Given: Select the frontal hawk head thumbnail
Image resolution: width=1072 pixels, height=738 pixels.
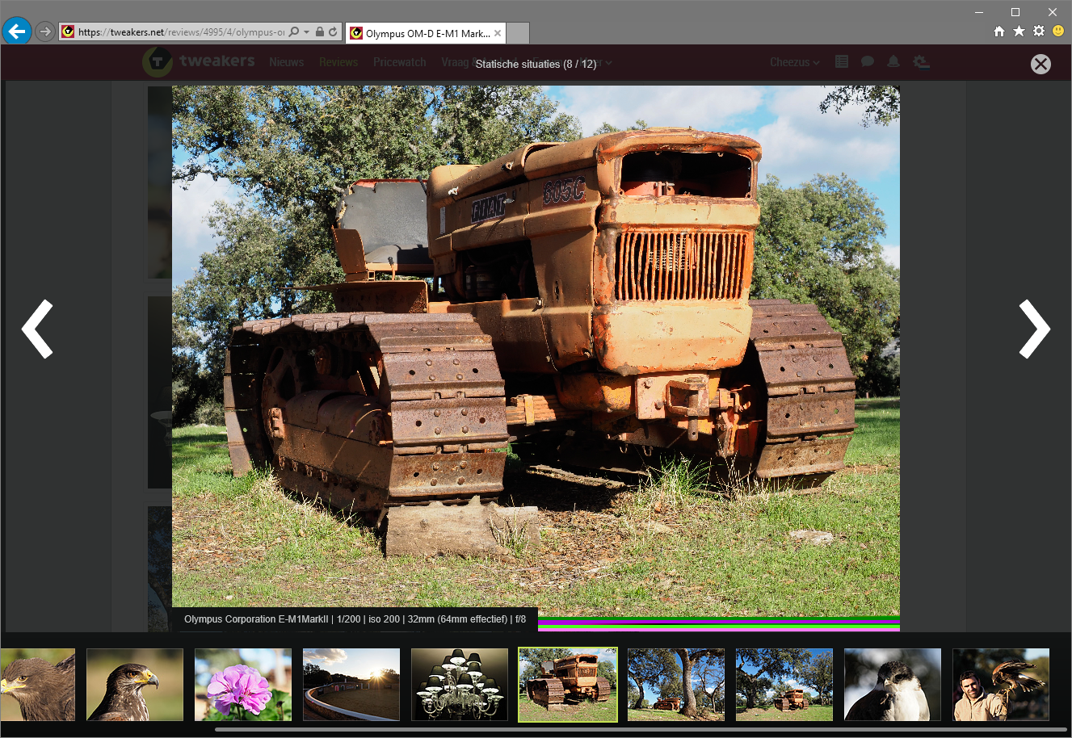Looking at the screenshot, I should (x=37, y=685).
